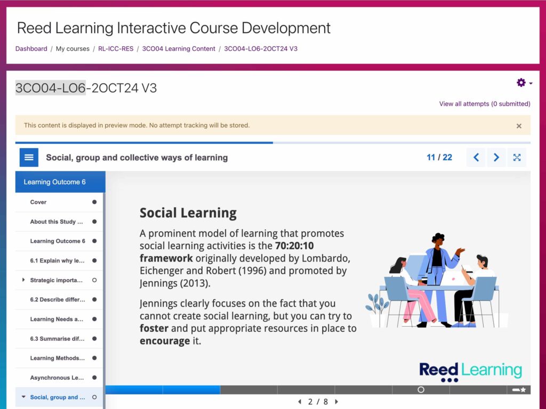Open the Cover page in sidebar
Viewport: 546px width, 409px height.
click(38, 202)
